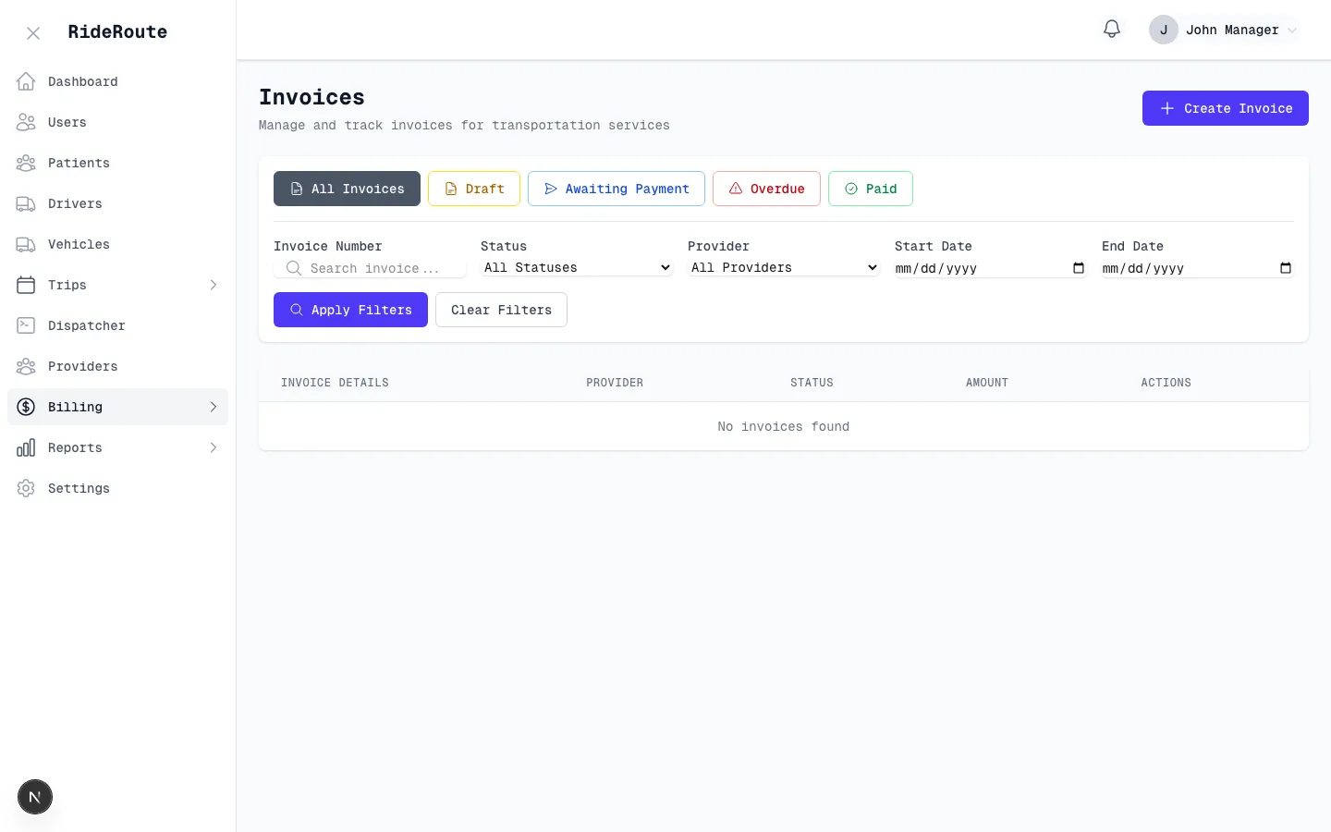Click the Reports bar chart icon

tap(26, 447)
